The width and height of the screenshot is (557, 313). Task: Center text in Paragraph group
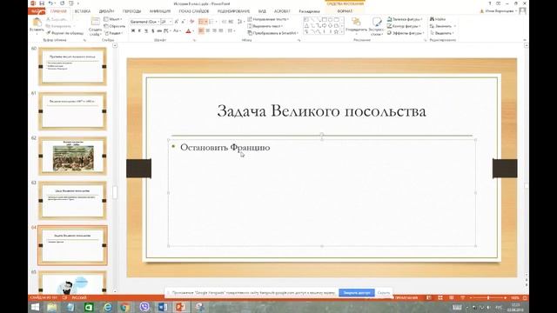(208, 31)
